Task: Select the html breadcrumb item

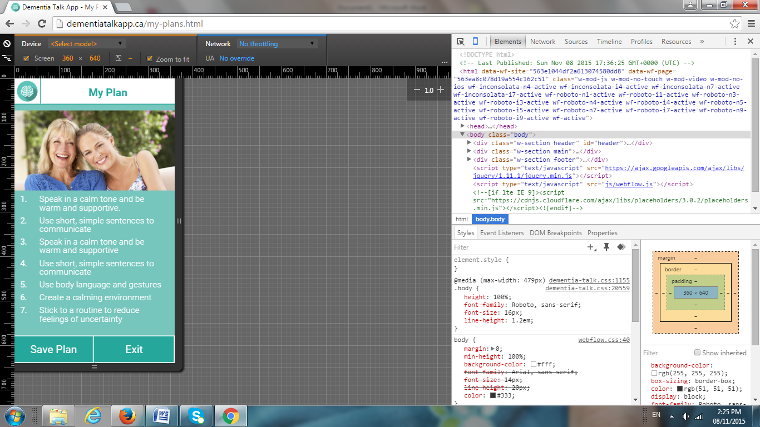Action: tap(462, 219)
